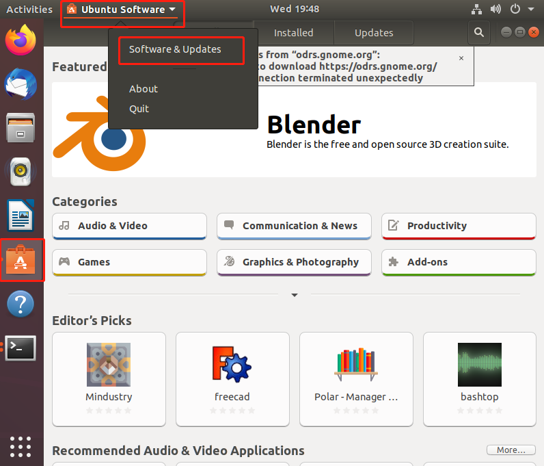The image size is (544, 466).
Task: Open the Blender featured banner
Action: click(x=294, y=129)
